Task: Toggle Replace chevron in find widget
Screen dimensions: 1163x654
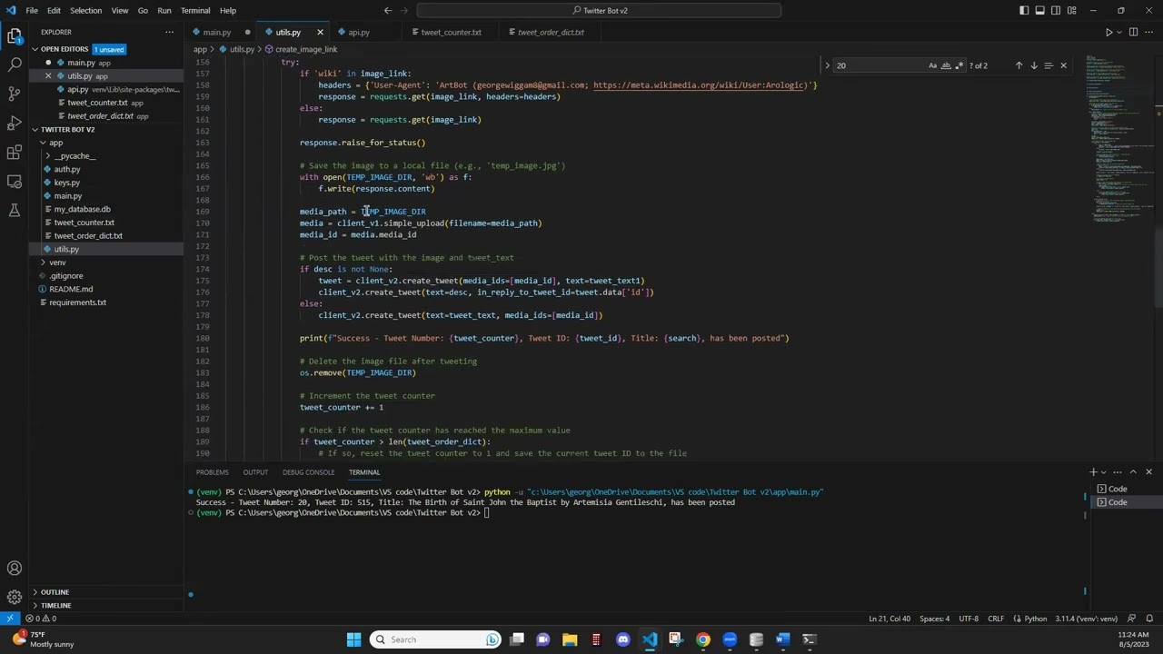Action: (x=827, y=65)
